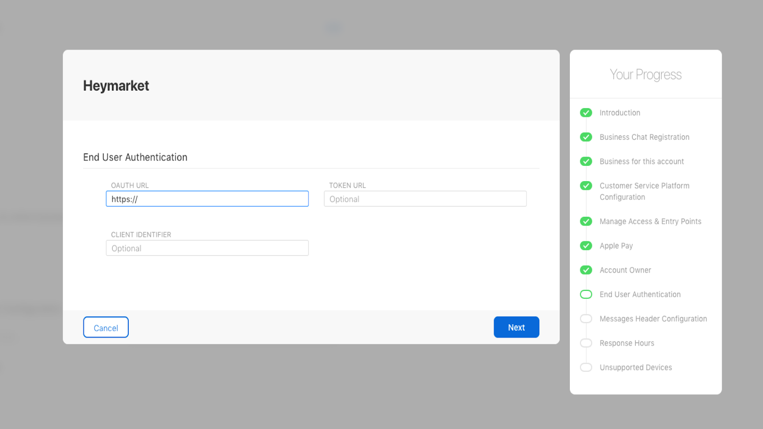Click the Your Progress panel heading

(646, 74)
